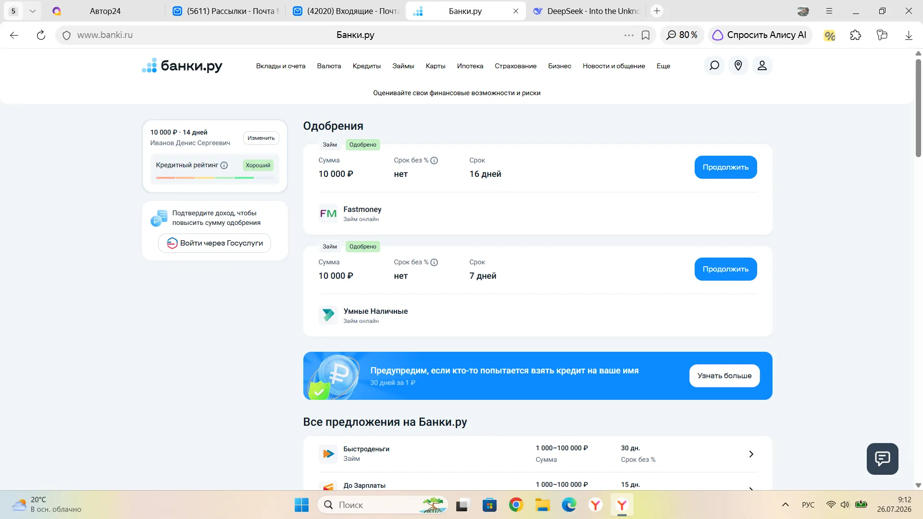Open Microsoft Store from the taskbar

click(x=489, y=505)
